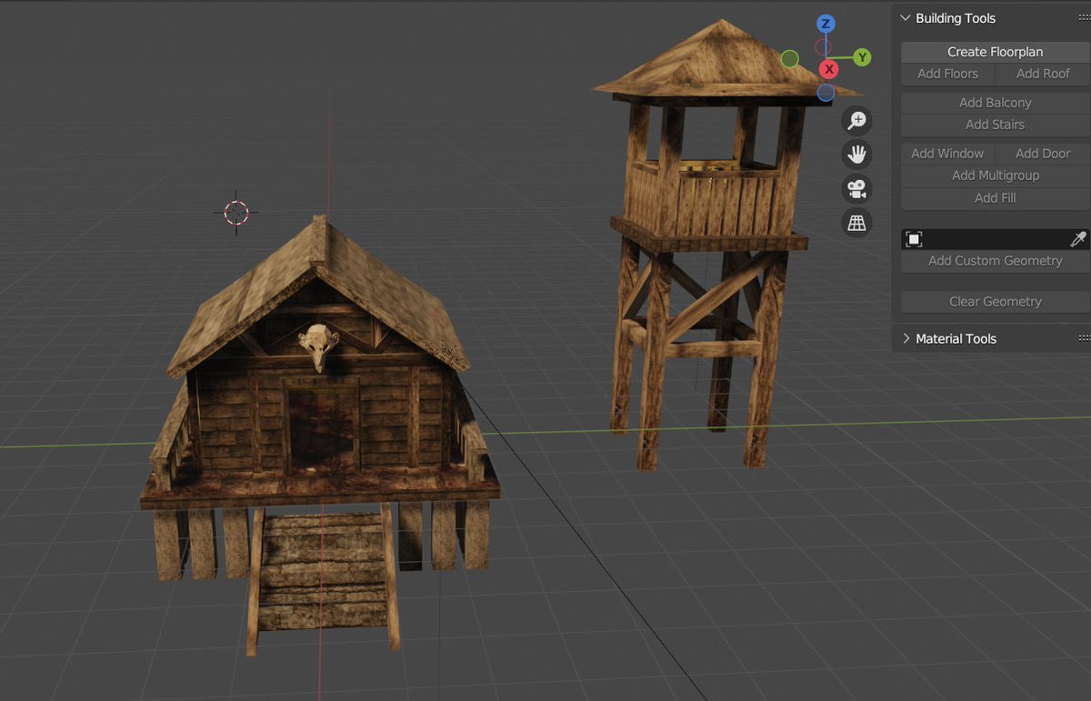The image size is (1091, 701).
Task: Click the green Y axis on the navigation gizmo
Action: [x=860, y=57]
